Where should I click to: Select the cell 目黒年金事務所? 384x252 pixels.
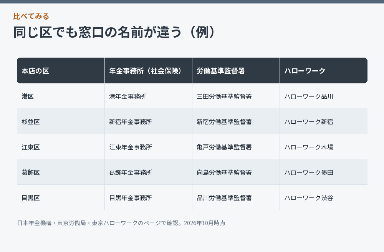point(148,197)
